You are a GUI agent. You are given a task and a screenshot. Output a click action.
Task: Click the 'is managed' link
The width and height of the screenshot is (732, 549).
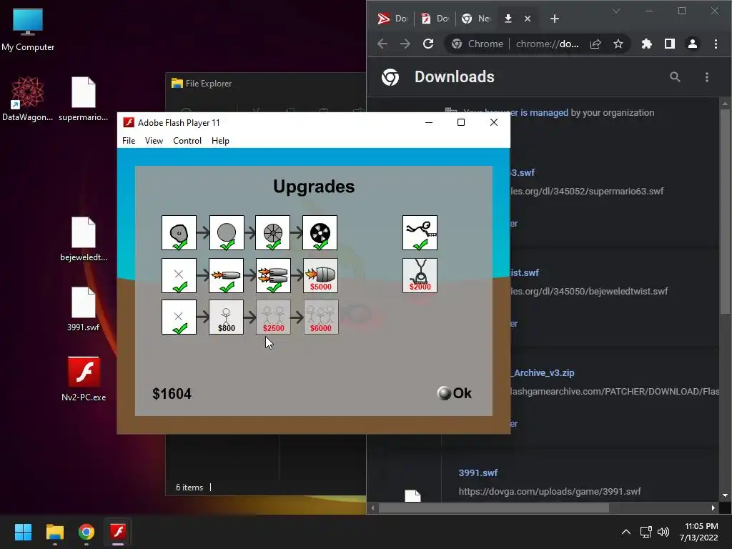[x=544, y=112]
